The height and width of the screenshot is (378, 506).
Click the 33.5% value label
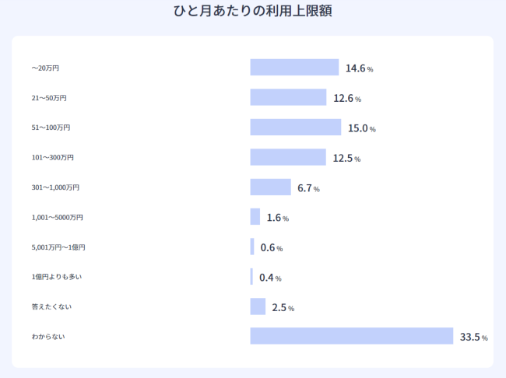pos(473,337)
